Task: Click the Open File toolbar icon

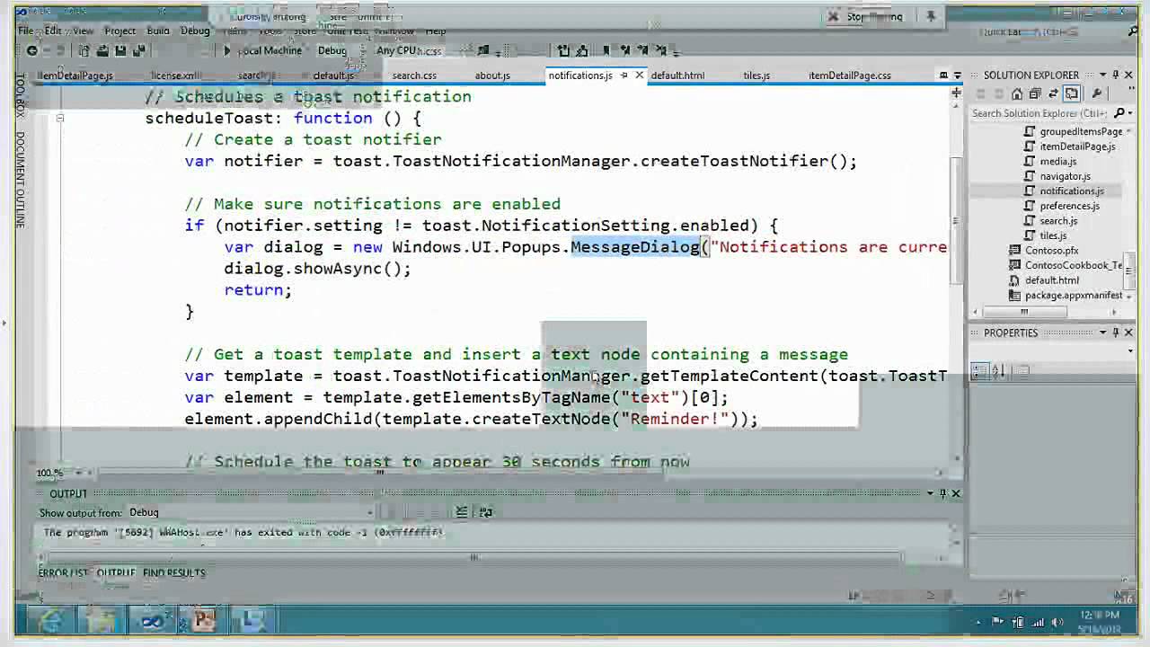Action: (x=102, y=51)
